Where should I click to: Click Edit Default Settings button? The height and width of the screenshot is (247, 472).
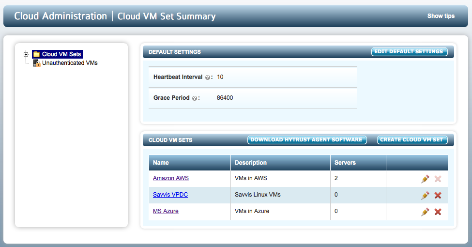point(409,52)
